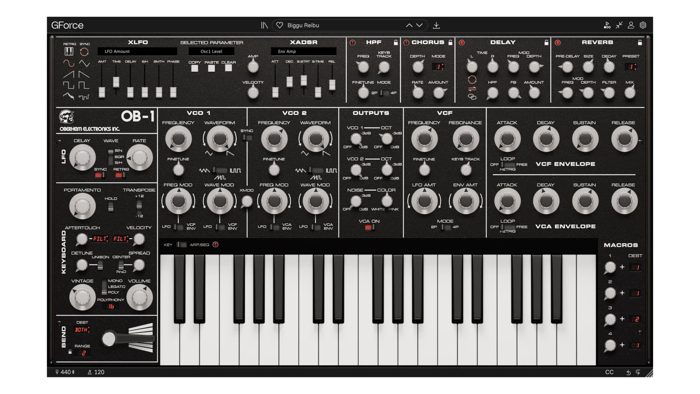Change the Reverb Preset number display
The height and width of the screenshot is (394, 700).
click(x=631, y=66)
